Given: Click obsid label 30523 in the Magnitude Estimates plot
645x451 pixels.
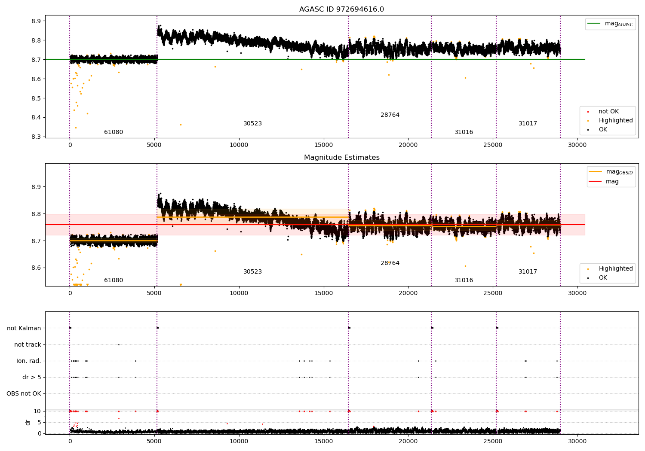Looking at the screenshot, I should [252, 272].
